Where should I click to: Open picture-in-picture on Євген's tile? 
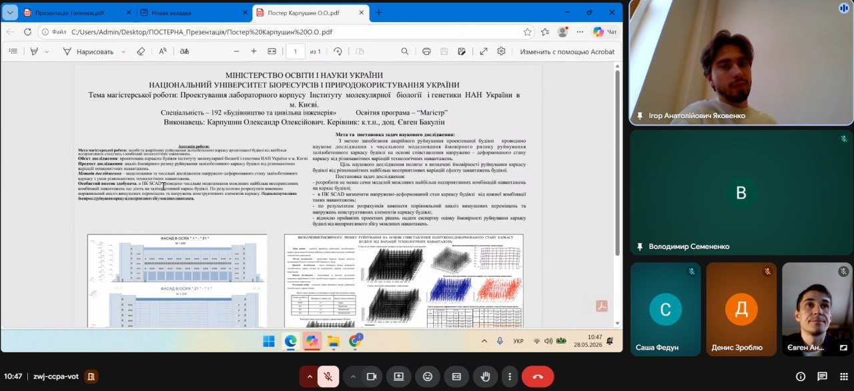click(843, 347)
